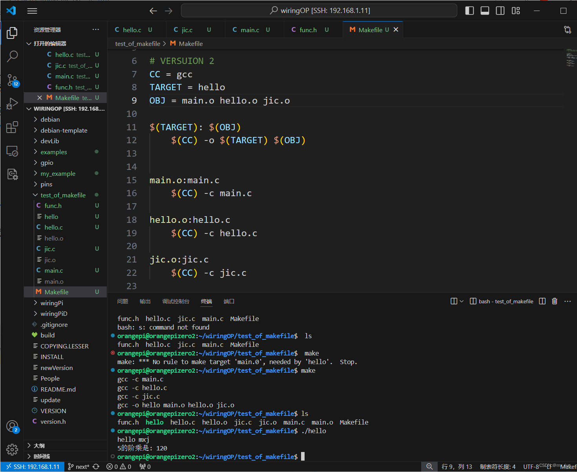Kill terminal with trash icon
Image resolution: width=577 pixels, height=472 pixels.
[x=555, y=301]
